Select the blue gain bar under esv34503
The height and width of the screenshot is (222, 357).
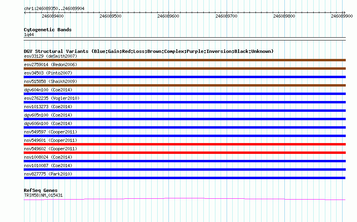coord(185,77)
